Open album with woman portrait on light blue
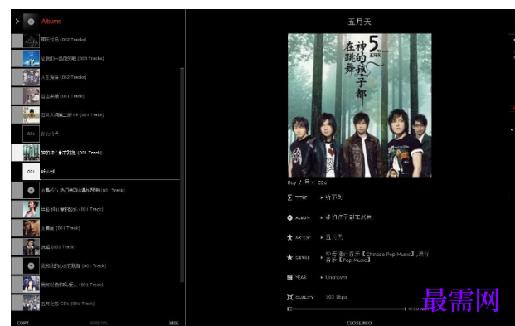Viewport: 515px width, 326px height. pos(32,209)
